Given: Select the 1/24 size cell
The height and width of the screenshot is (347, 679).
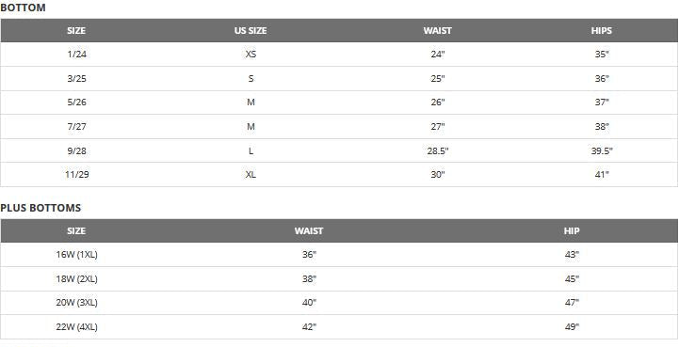Looking at the screenshot, I should point(76,55).
